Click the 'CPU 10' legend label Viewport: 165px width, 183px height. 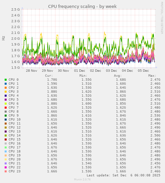pyautogui.click(x=15, y=120)
